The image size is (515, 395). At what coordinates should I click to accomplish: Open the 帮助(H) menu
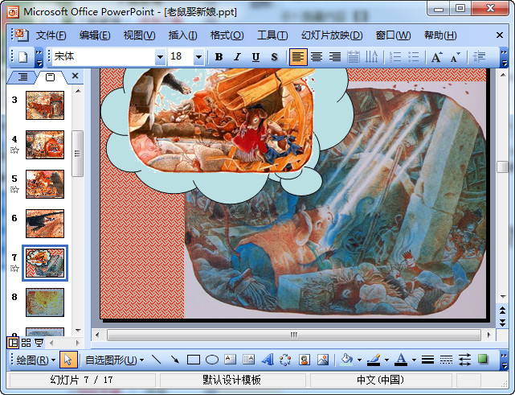[x=440, y=35]
